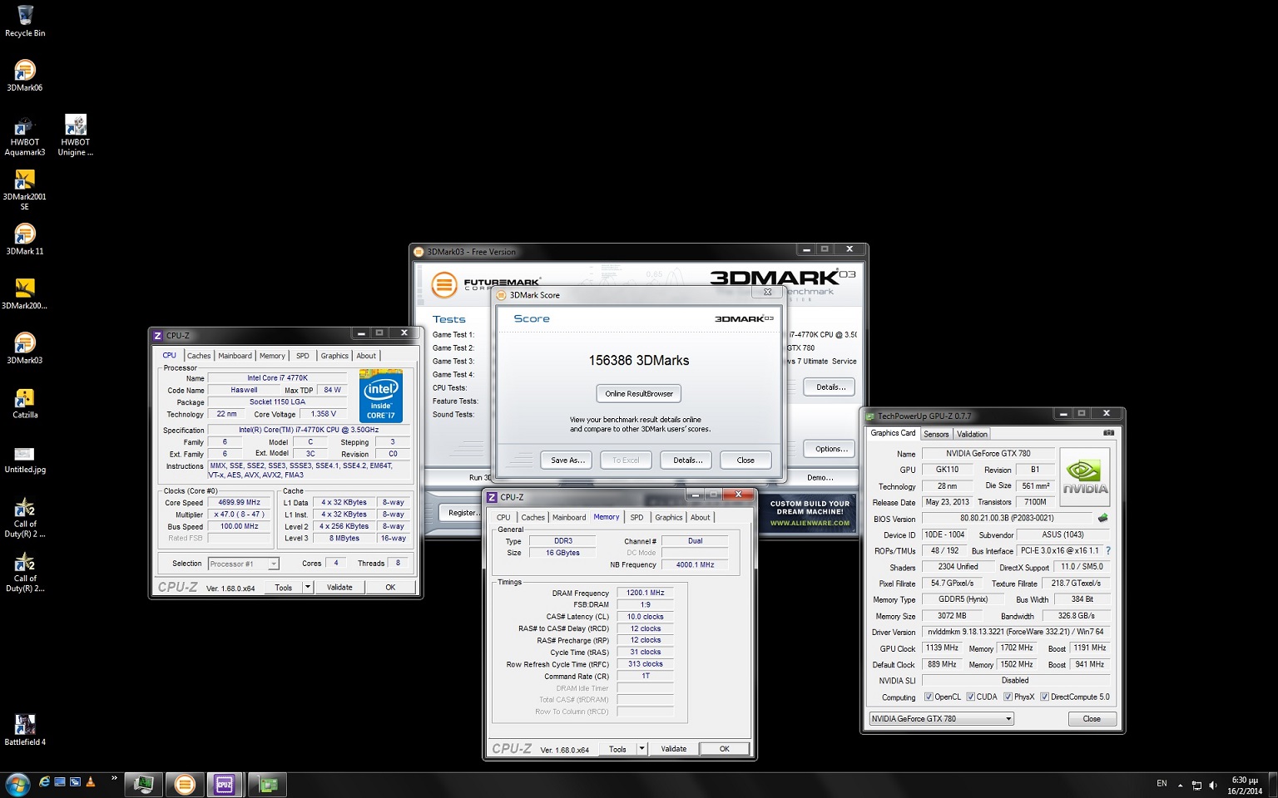Click the CPU Name field Intel Core i7 4770K
This screenshot has width=1278, height=798.
point(278,378)
